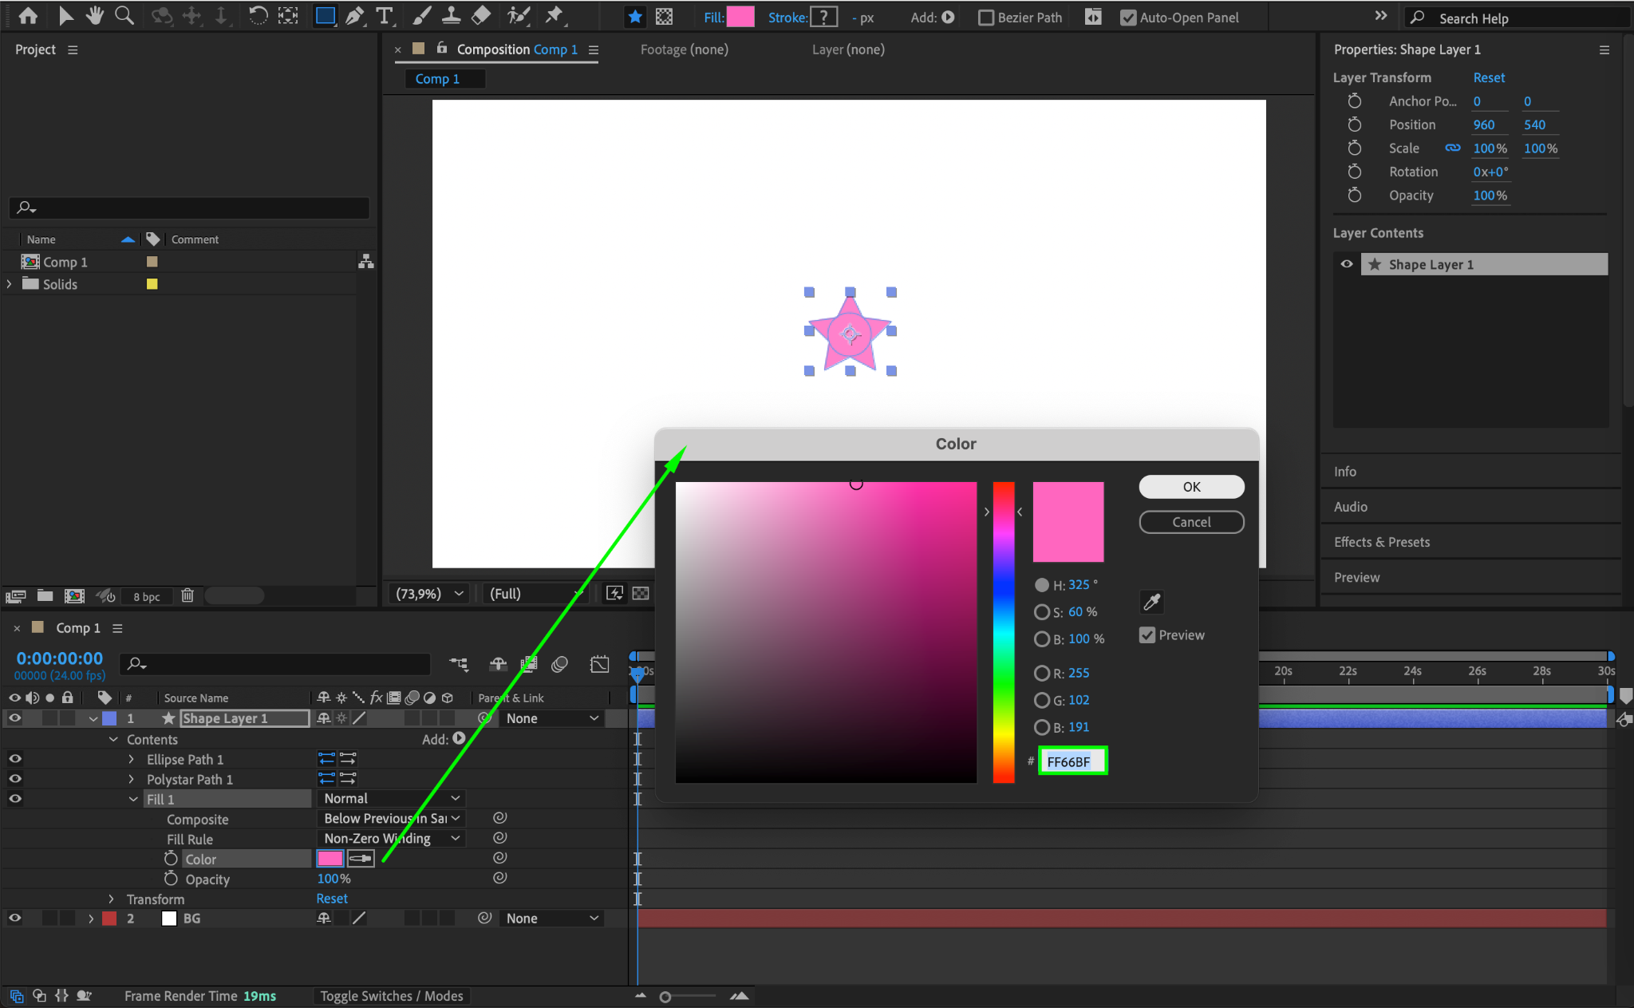
Task: Expand the Polystar Path 1 group
Action: point(132,779)
